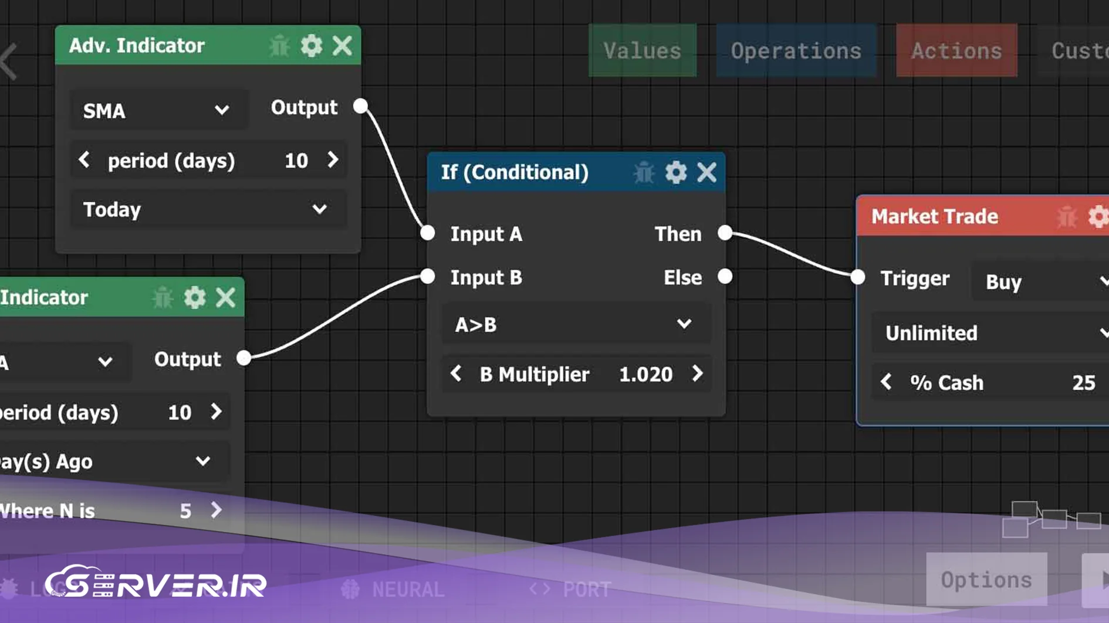Increase the B Multiplier value
Screen dimensions: 1109x623
coord(697,374)
